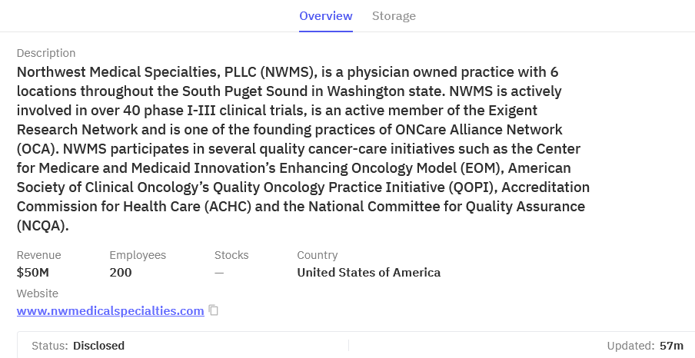Click the NWMS company description paragraph
The width and height of the screenshot is (695, 358).
pos(303,149)
